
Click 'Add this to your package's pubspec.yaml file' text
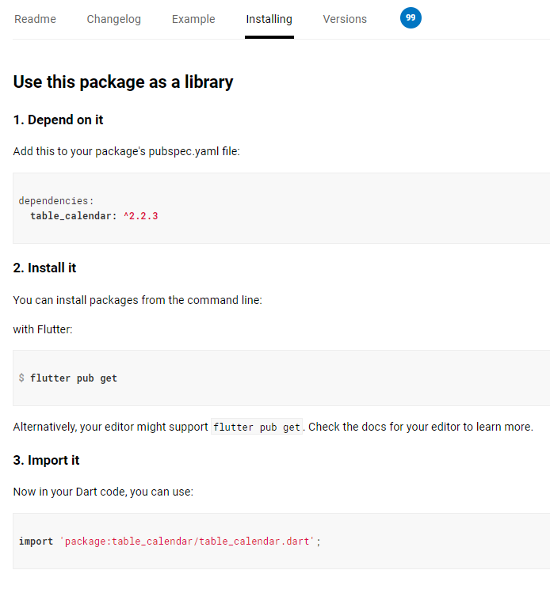[x=126, y=151]
